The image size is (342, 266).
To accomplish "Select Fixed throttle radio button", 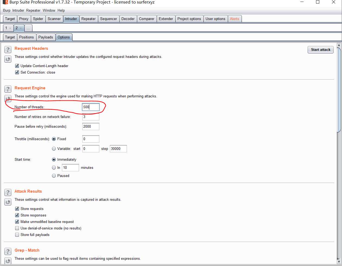I will point(54,139).
